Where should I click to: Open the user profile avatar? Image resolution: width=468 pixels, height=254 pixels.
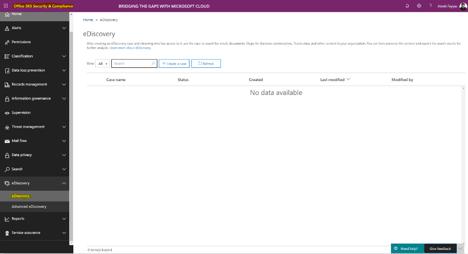pos(463,6)
